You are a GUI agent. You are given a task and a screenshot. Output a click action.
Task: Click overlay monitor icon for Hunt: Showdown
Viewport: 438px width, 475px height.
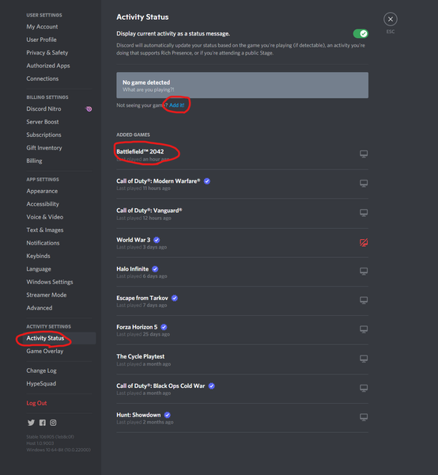point(364,417)
